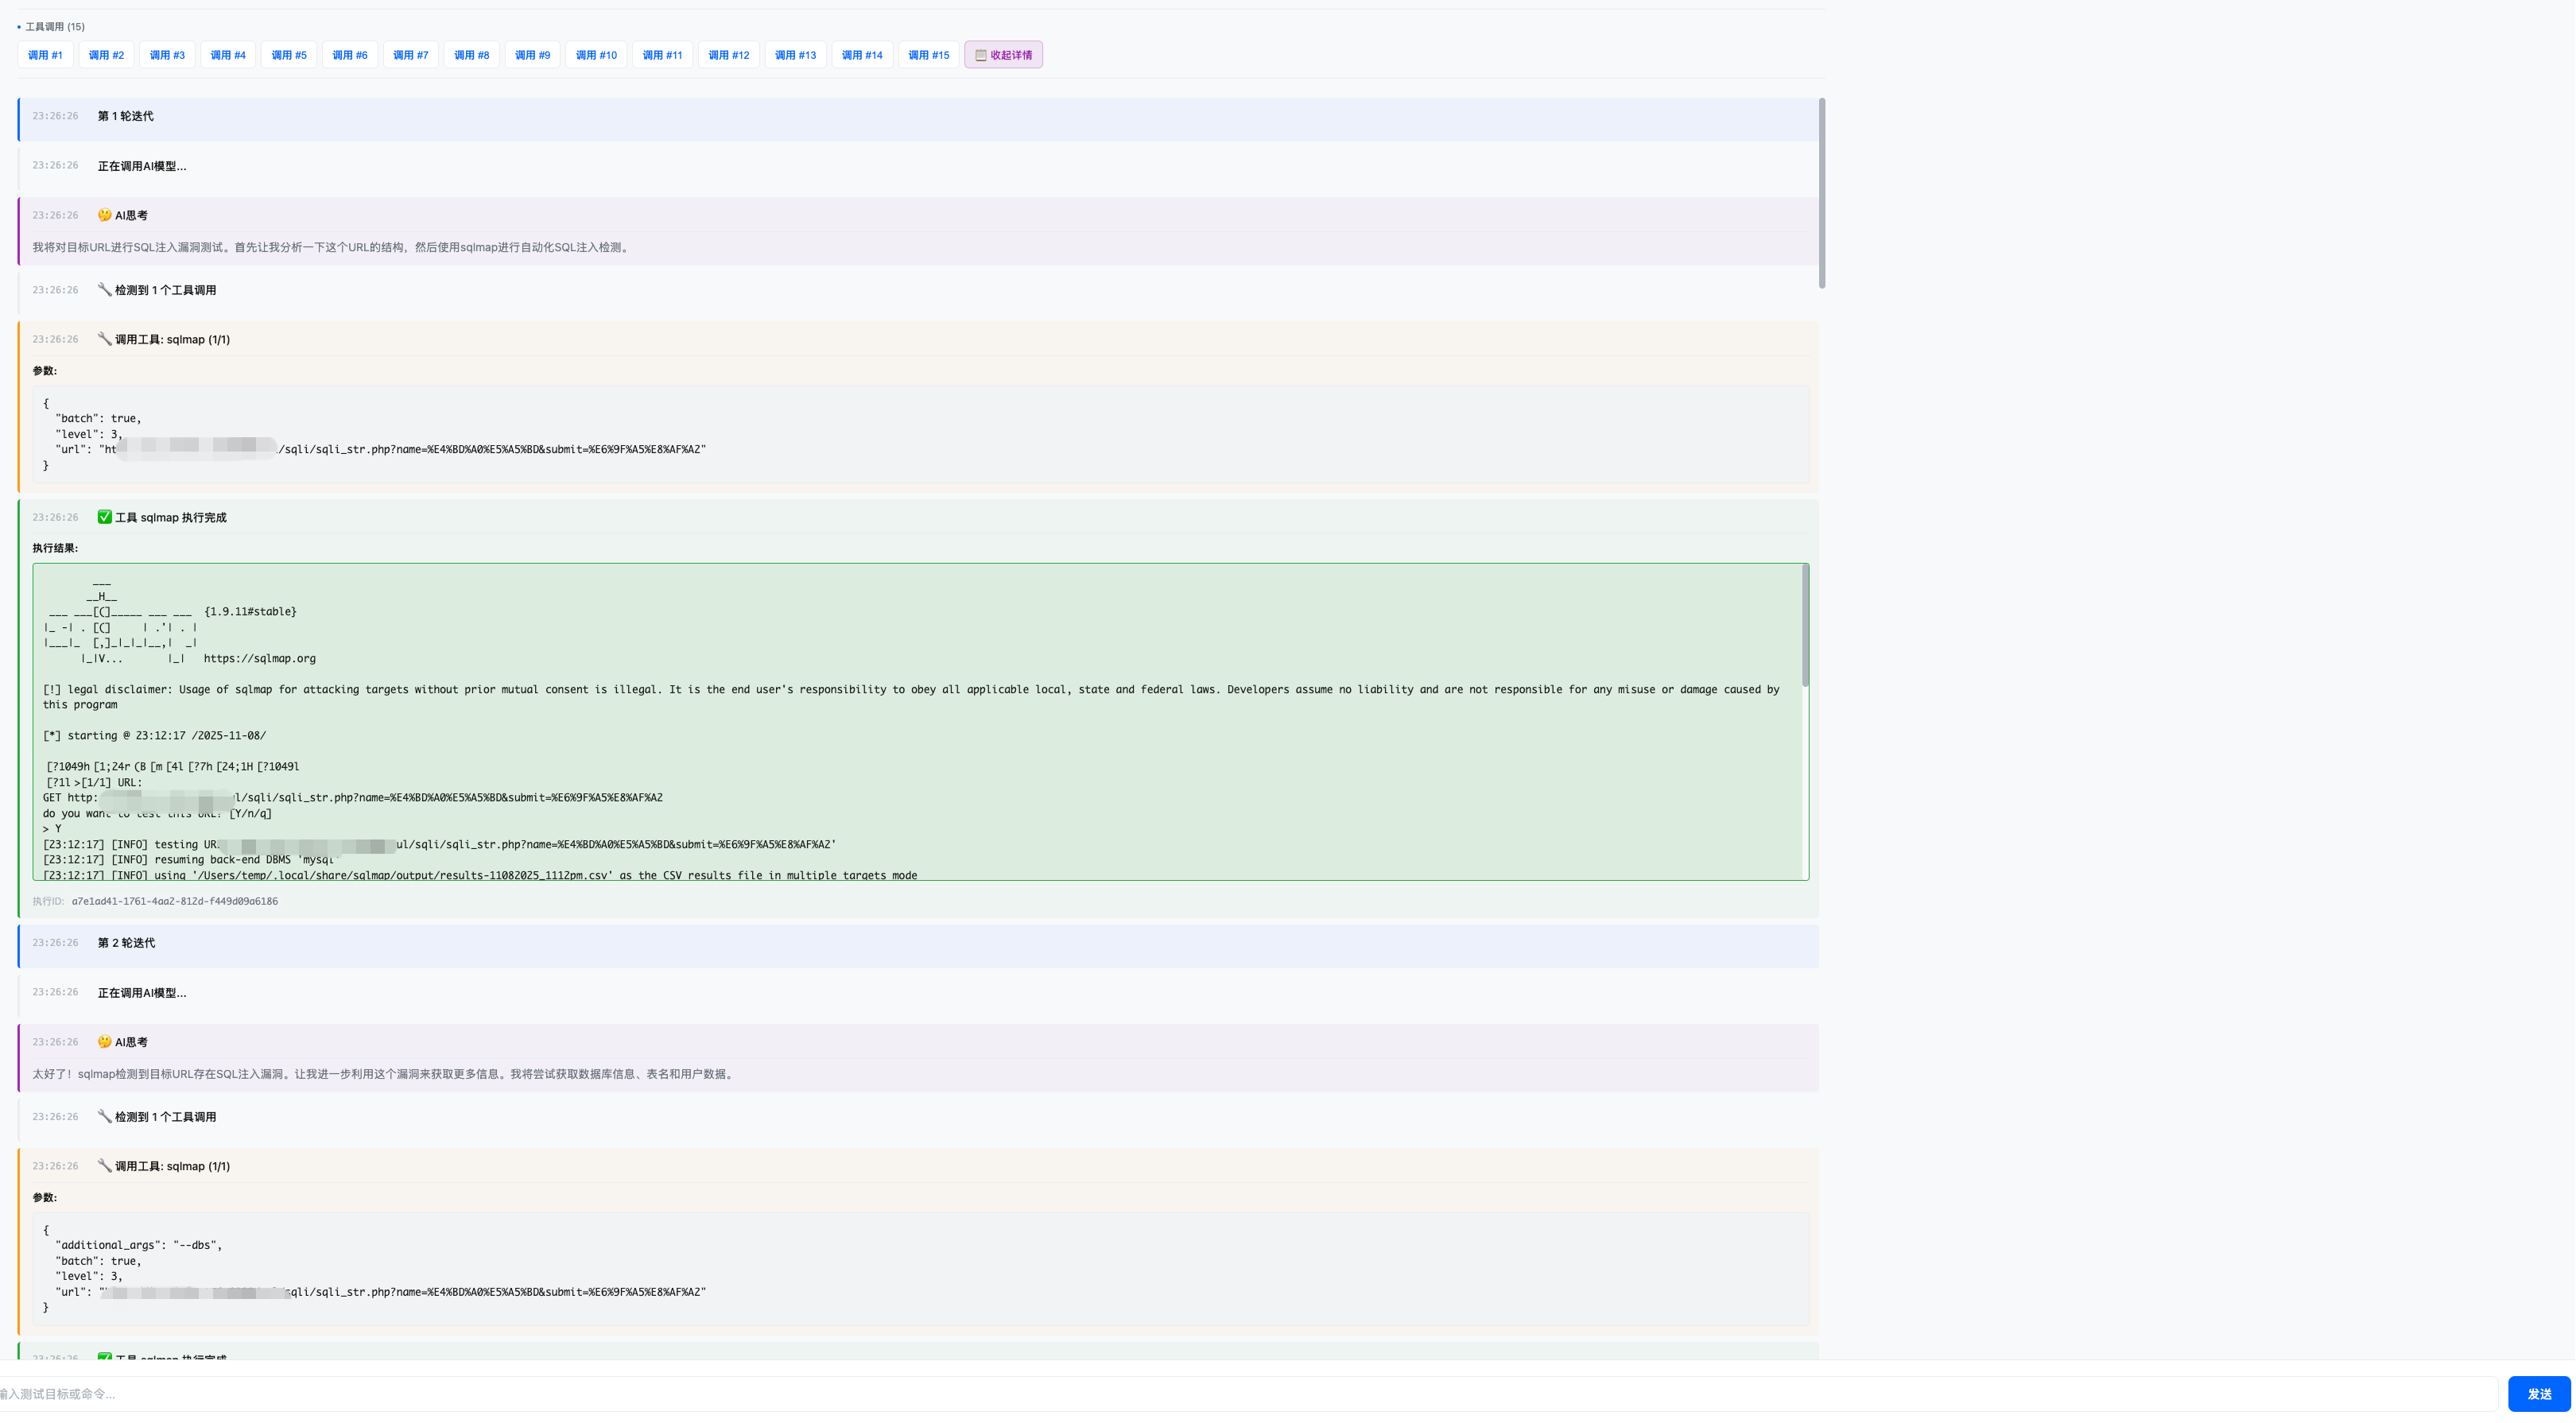Click the sqlmap.org link in output
This screenshot has width=2576, height=1423.
tap(259, 658)
